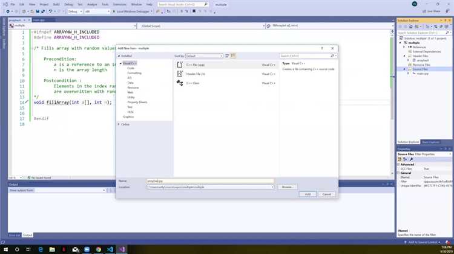Open the Windows Start menu
The image size is (454, 254).
click(x=5, y=249)
